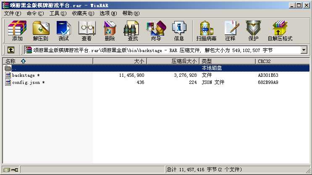Launch the 向导 (Wizard) tool

(x=156, y=31)
